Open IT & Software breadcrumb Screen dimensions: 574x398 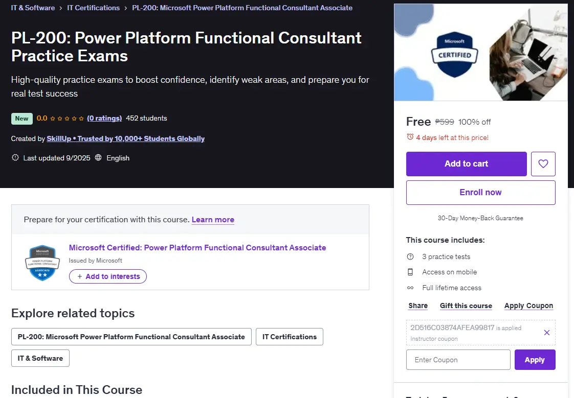tap(33, 8)
